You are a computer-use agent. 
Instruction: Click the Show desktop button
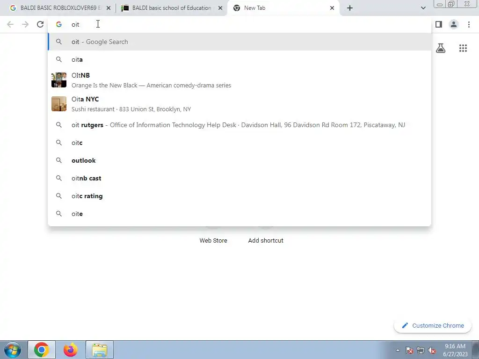475,350
